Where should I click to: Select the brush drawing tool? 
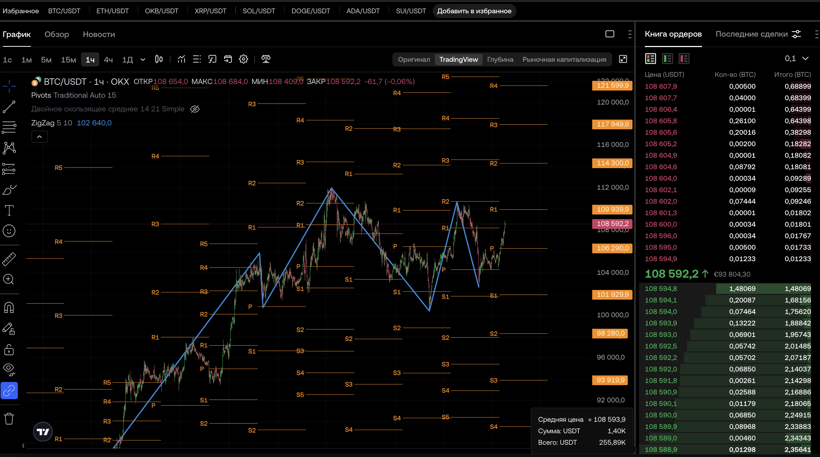click(9, 189)
